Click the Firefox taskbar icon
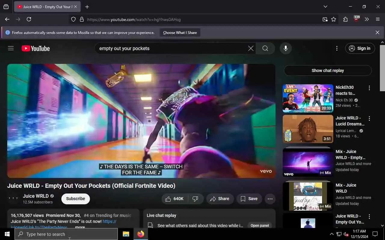The image size is (385, 240). (140, 234)
